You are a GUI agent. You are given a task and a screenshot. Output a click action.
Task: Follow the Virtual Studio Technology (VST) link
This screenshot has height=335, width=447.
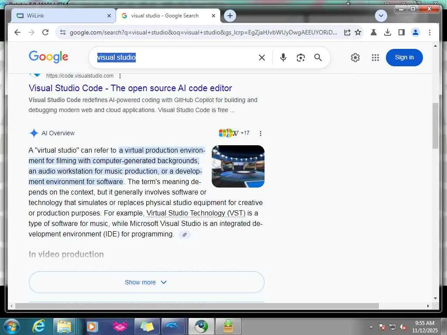pos(196,213)
